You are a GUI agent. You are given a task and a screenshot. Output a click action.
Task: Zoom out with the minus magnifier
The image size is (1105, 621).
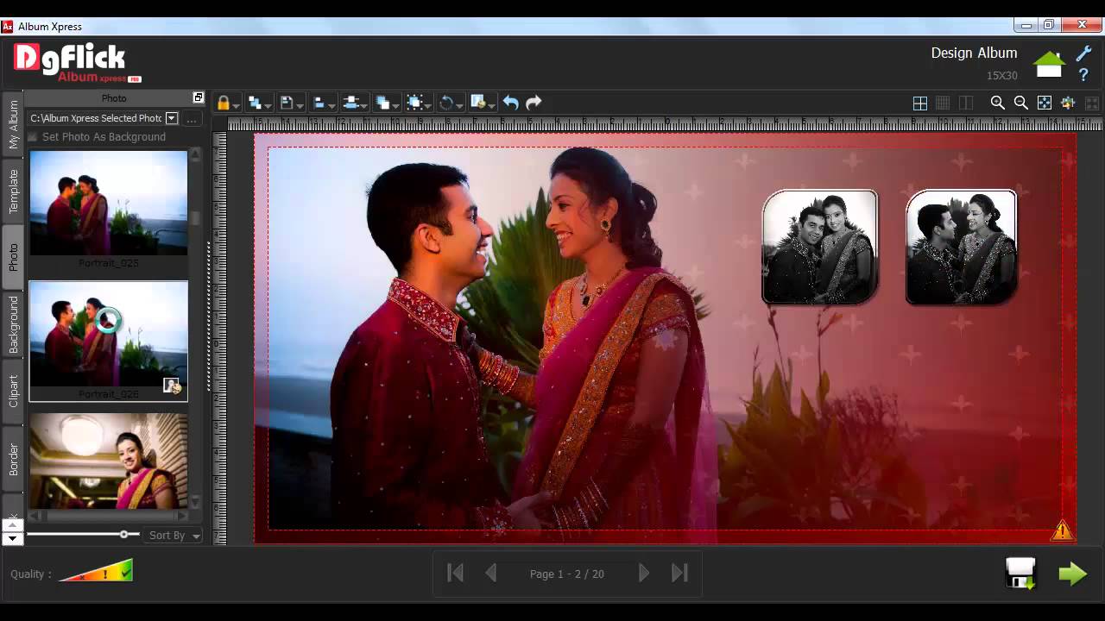point(1021,103)
